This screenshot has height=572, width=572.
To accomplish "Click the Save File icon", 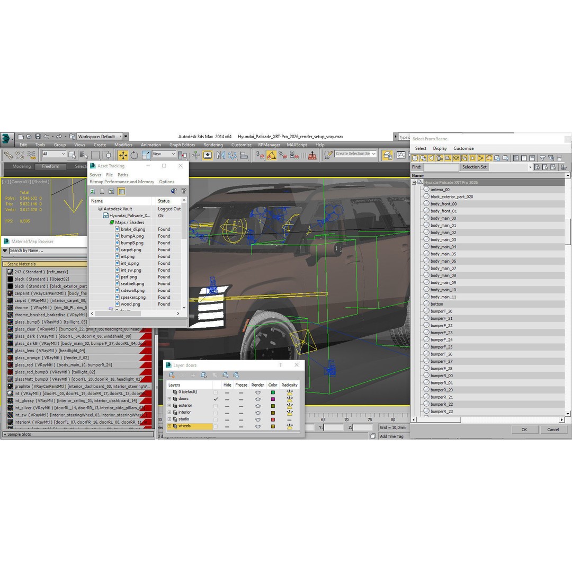I will click(x=38, y=137).
